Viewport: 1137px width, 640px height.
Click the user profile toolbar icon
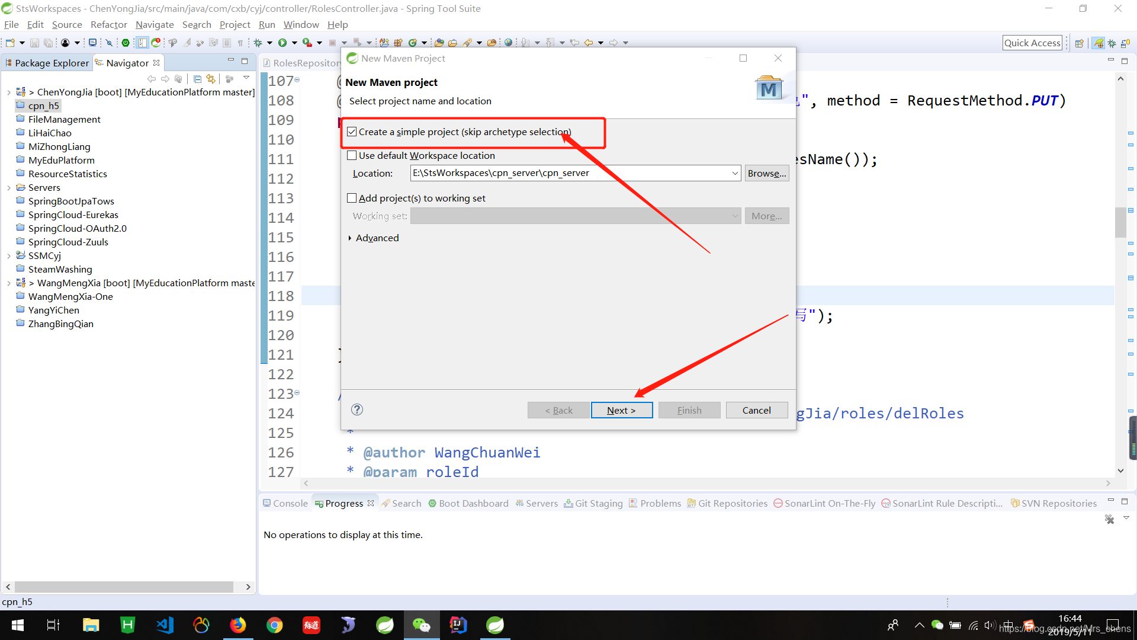[65, 43]
